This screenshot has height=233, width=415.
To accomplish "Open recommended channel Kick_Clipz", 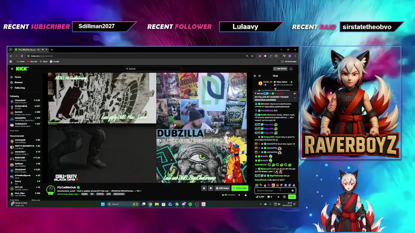I will tap(25, 194).
